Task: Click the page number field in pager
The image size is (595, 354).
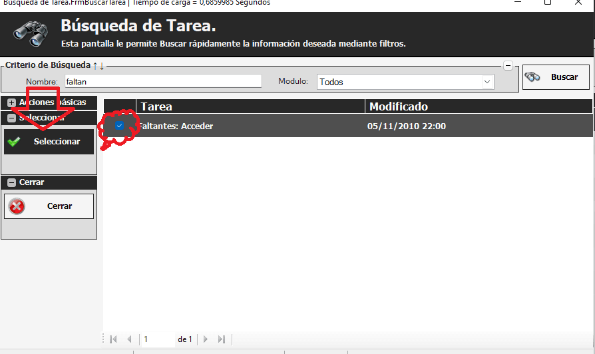Action: (x=157, y=339)
